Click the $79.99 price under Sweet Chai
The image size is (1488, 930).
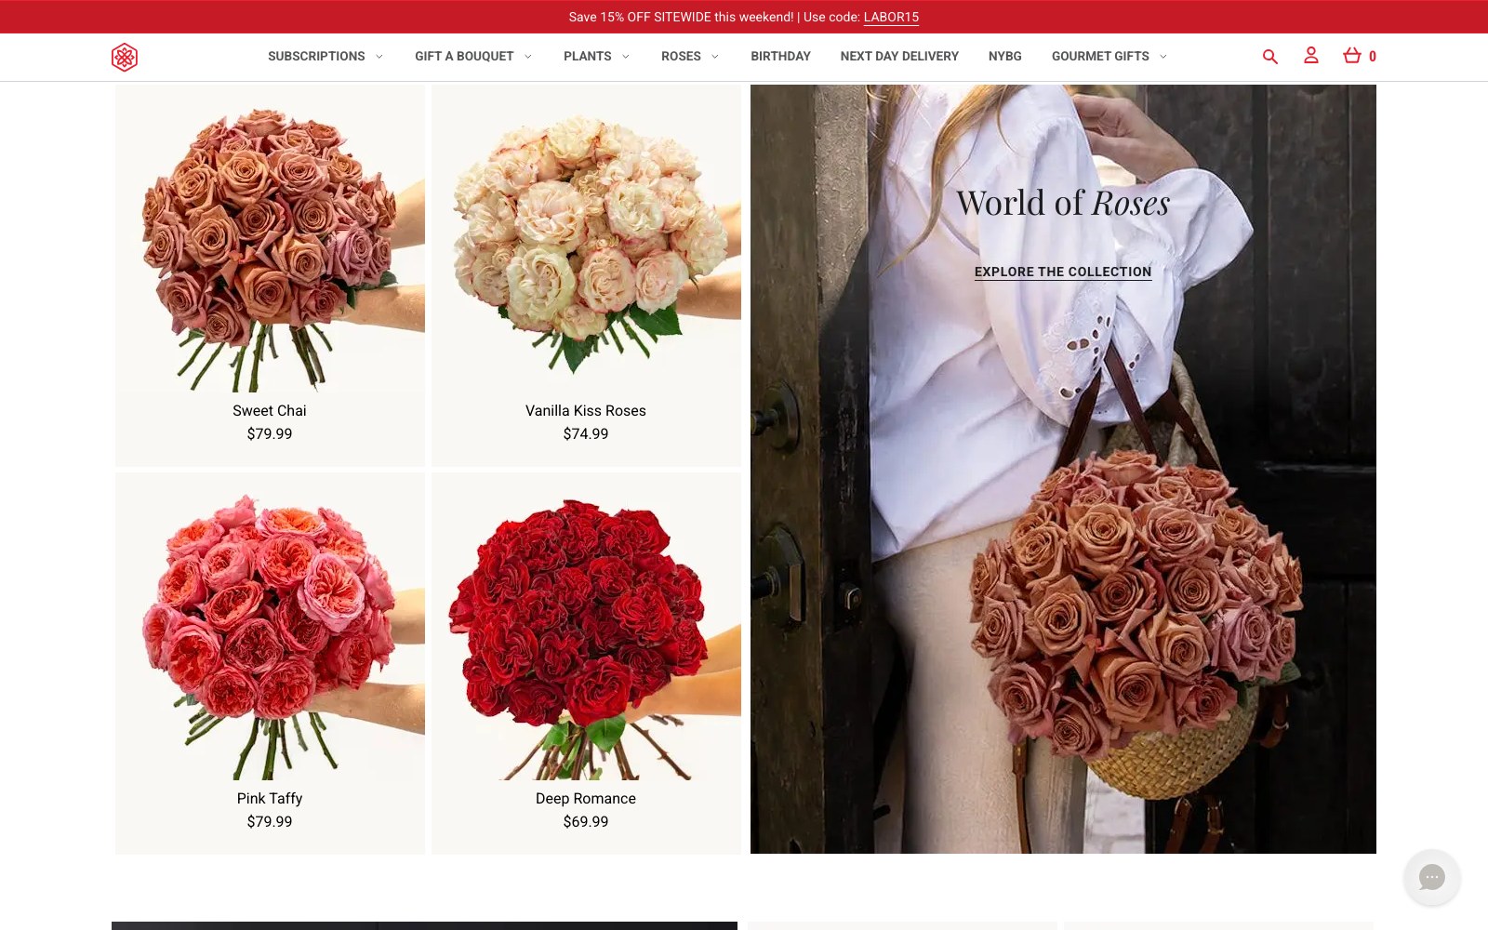point(270,434)
